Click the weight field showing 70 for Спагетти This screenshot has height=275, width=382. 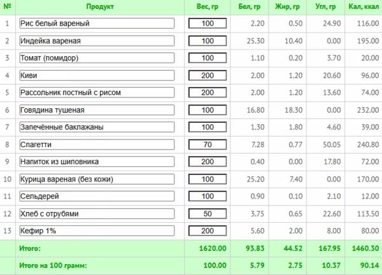tap(207, 144)
